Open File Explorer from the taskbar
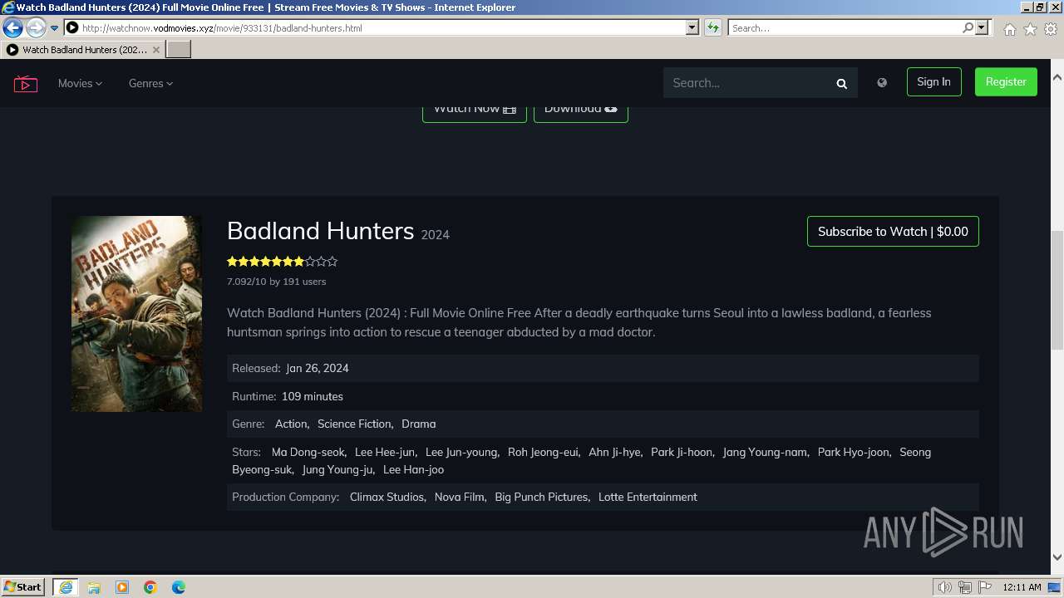 pos(93,587)
